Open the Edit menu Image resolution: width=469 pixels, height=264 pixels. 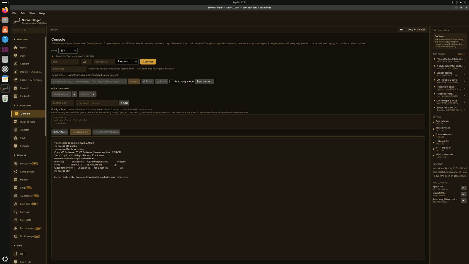(23, 13)
